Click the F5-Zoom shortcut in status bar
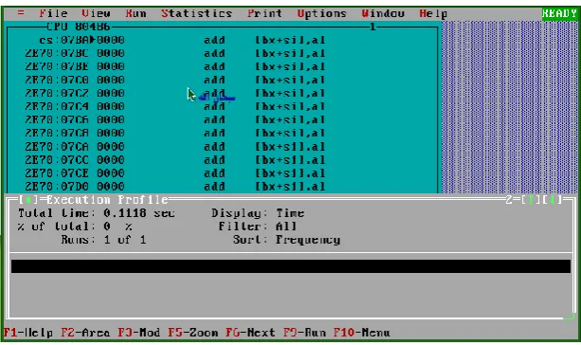 point(192,333)
